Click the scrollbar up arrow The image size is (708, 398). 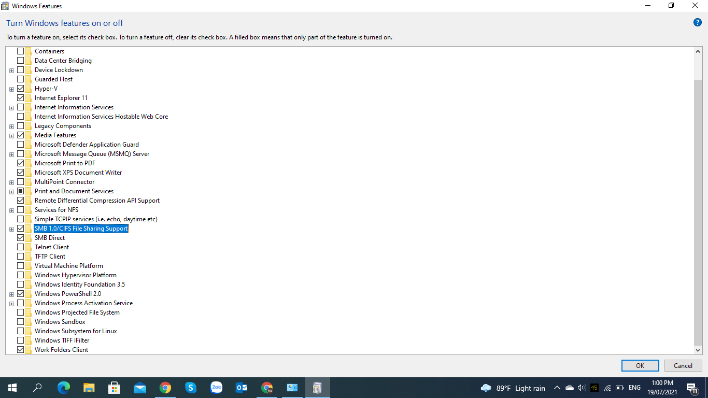click(x=698, y=51)
